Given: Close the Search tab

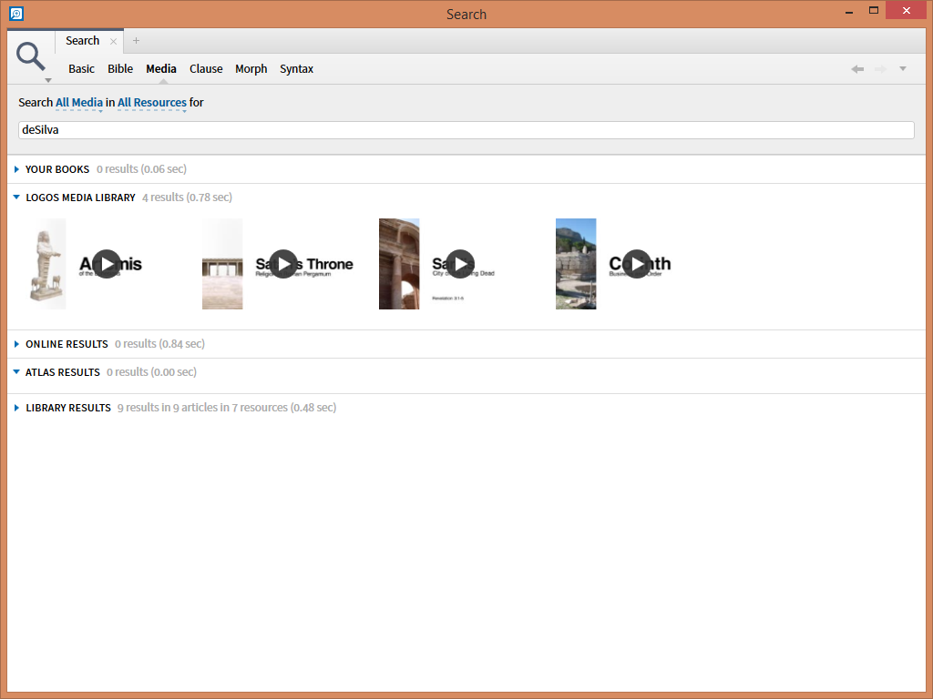Looking at the screenshot, I should click(113, 41).
